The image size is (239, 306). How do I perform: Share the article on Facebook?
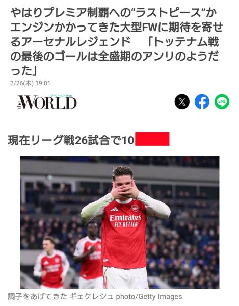click(202, 101)
